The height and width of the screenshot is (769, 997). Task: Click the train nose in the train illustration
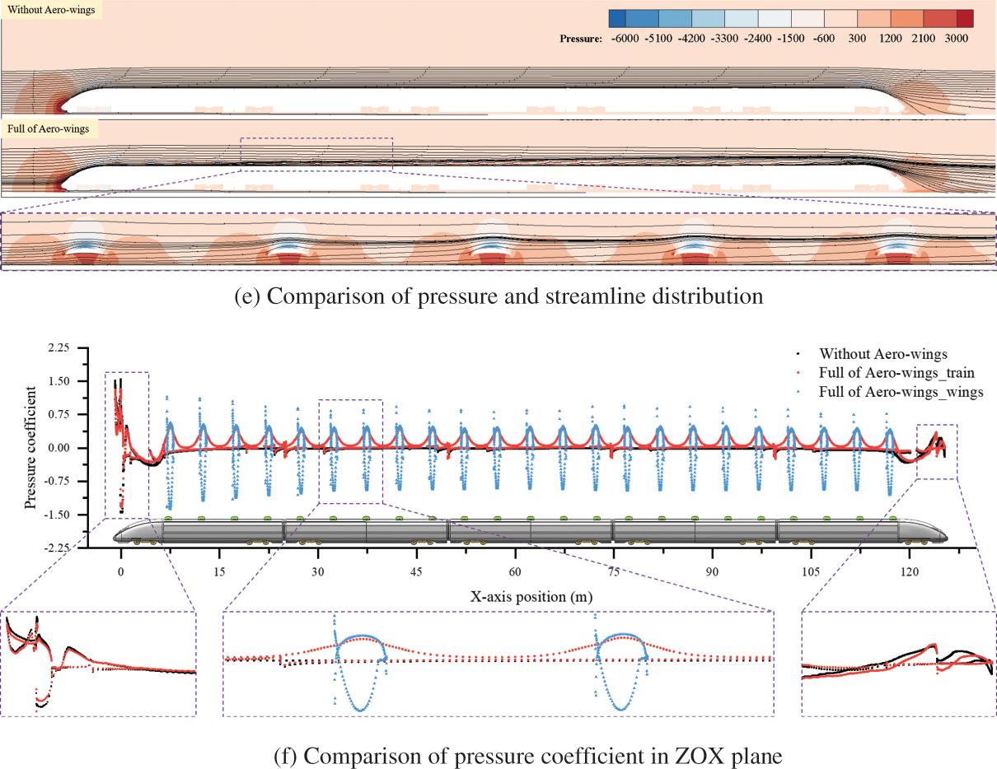click(124, 534)
